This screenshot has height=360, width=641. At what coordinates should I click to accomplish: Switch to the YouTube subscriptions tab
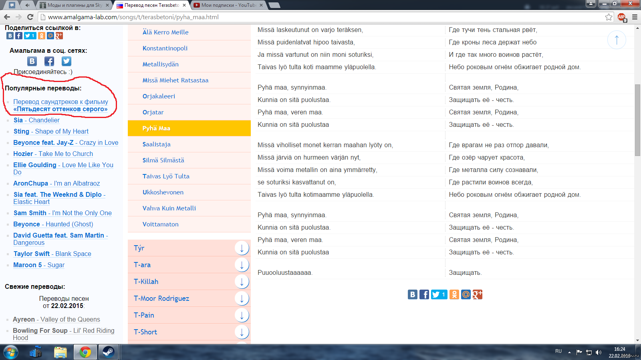[x=228, y=5]
